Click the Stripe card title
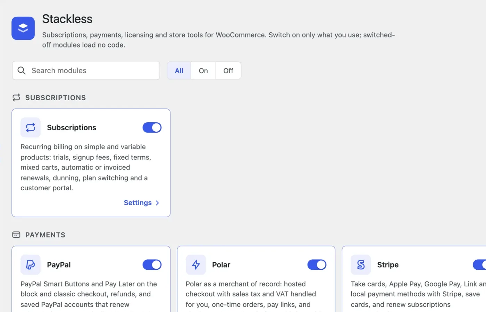Image resolution: width=486 pixels, height=312 pixels. tap(388, 265)
